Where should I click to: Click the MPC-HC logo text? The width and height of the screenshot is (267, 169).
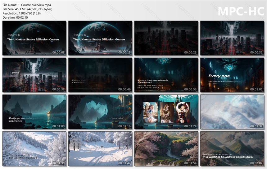click(241, 11)
